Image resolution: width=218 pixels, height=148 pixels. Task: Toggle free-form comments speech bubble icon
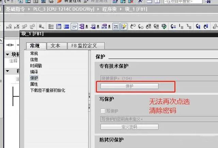pyautogui.click(x=74, y=26)
